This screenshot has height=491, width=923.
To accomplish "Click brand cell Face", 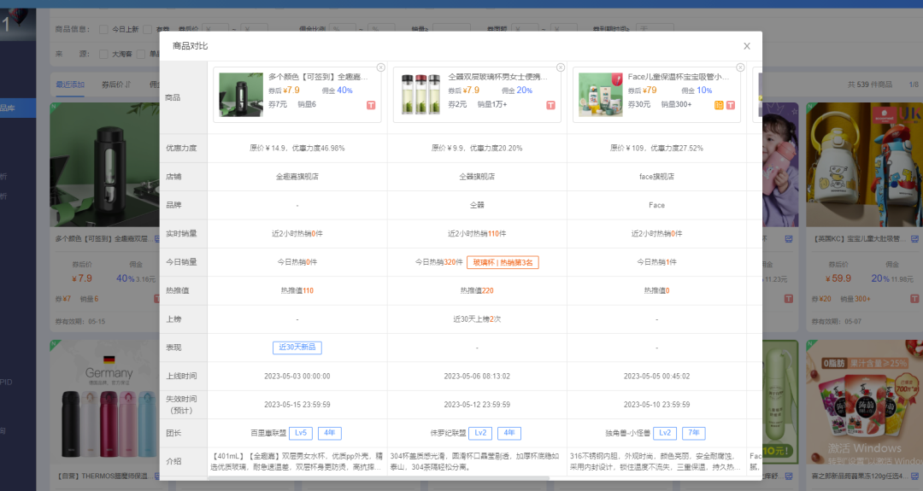I will (657, 205).
